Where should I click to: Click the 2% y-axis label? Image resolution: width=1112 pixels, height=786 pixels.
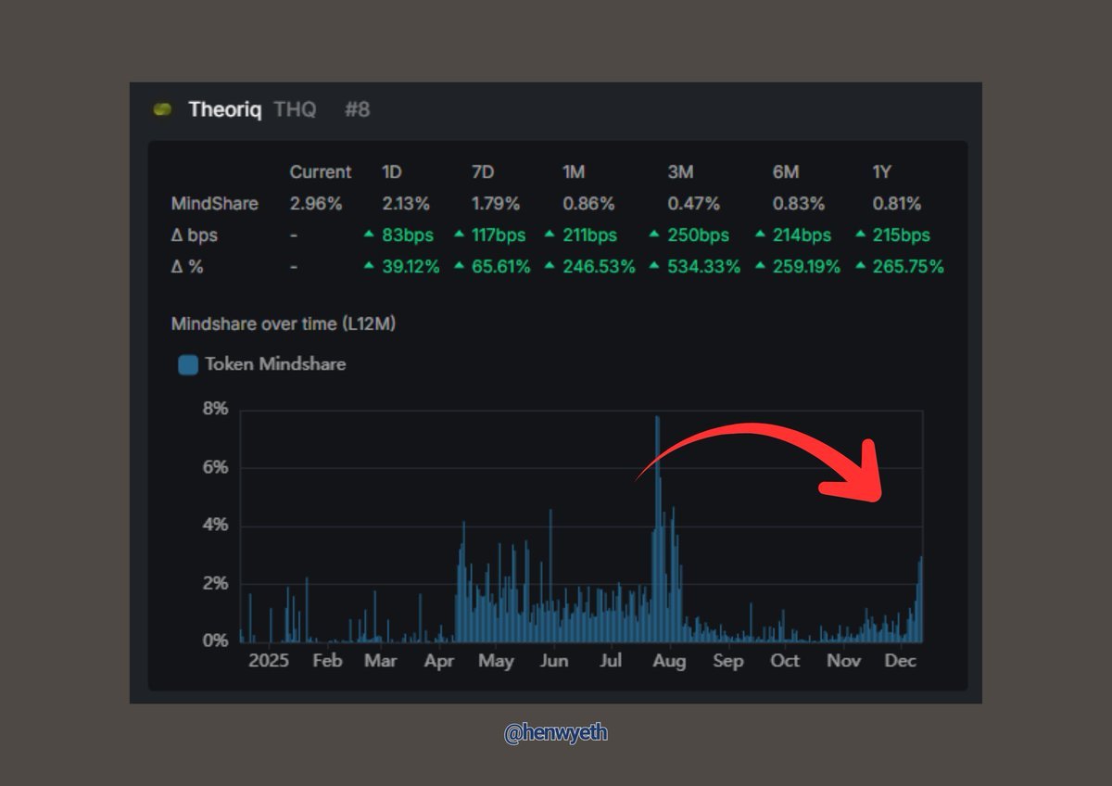click(x=215, y=584)
